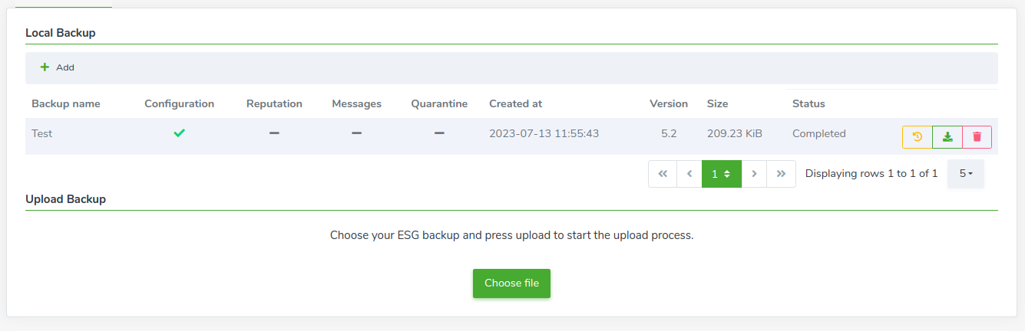The height and width of the screenshot is (331, 1025).
Task: Open rows-per-page dropdown showing 5
Action: tap(966, 174)
